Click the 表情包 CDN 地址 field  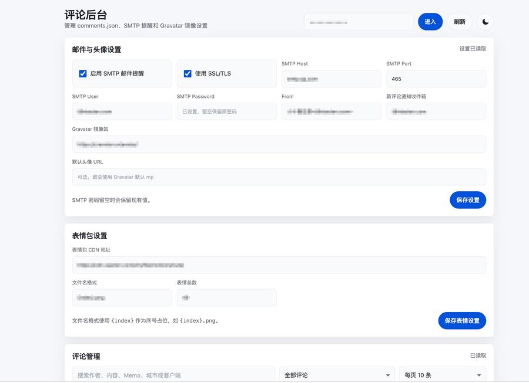(279, 265)
